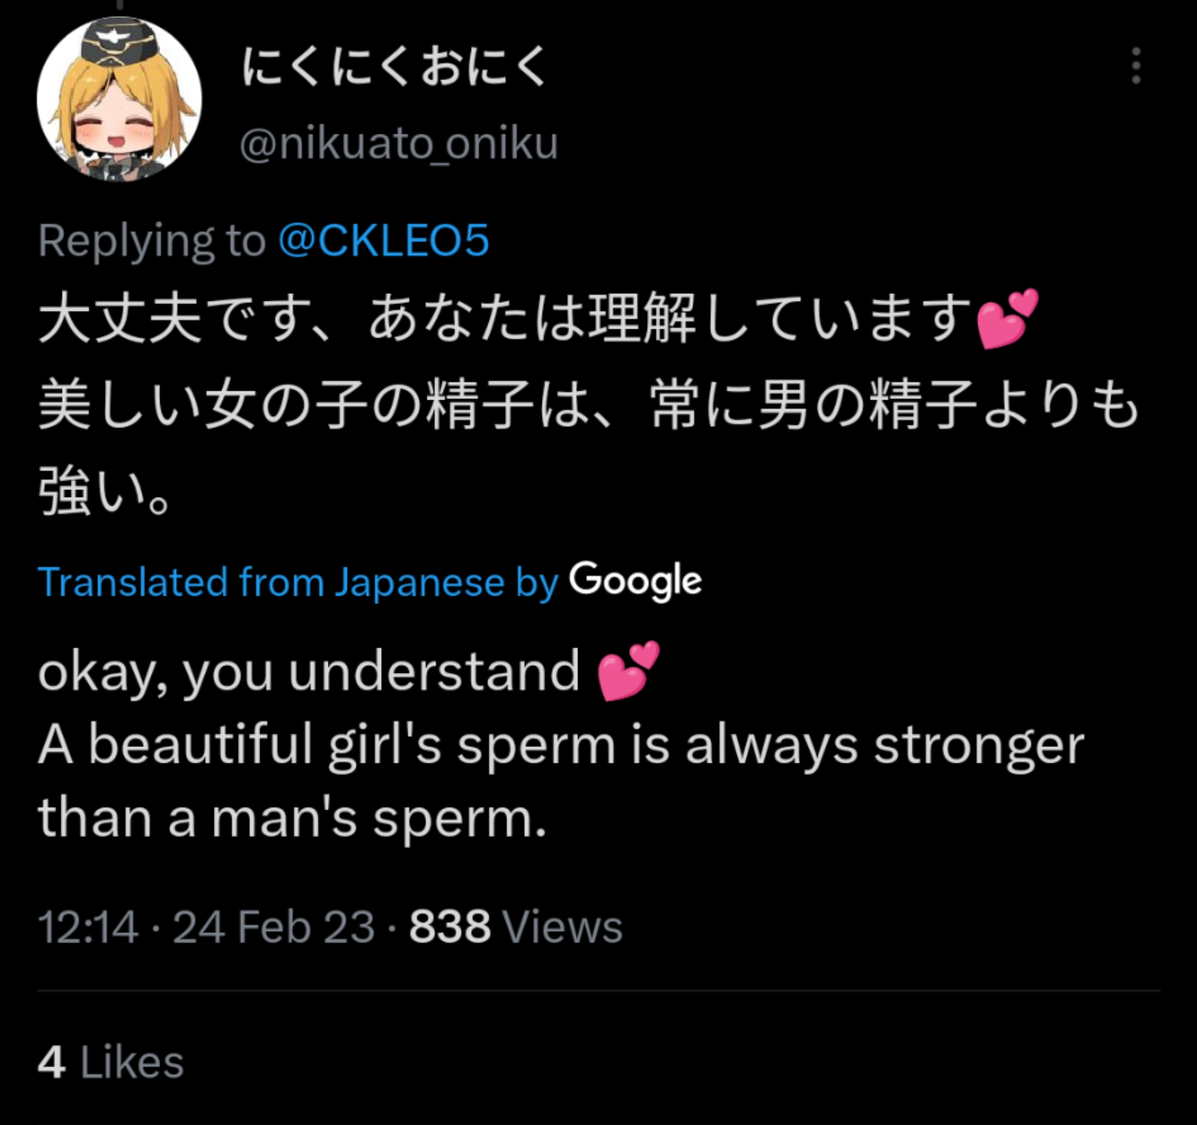Click the hearts emoji in Japanese text
The image size is (1197, 1125).
(x=1006, y=318)
